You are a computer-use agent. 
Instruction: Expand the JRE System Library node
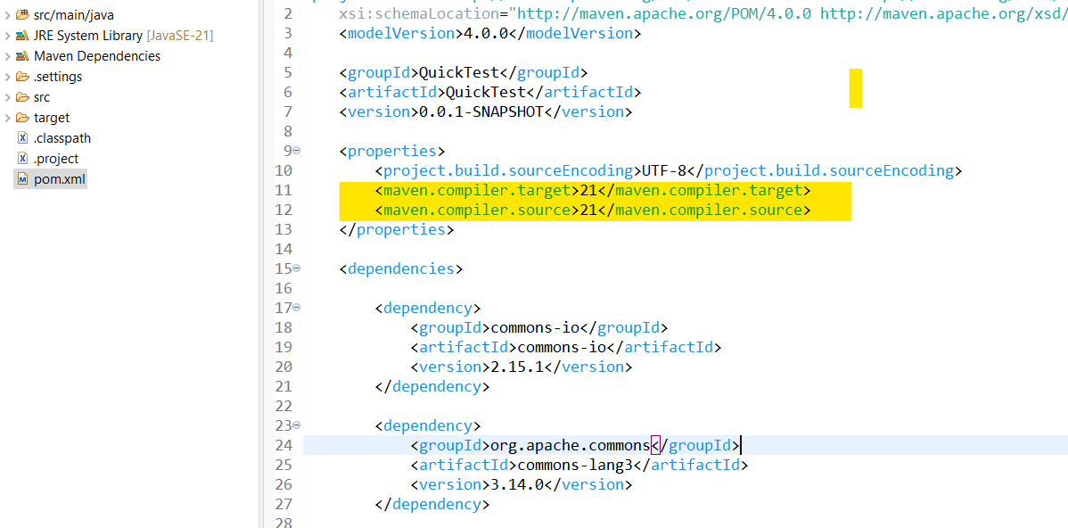tap(7, 36)
